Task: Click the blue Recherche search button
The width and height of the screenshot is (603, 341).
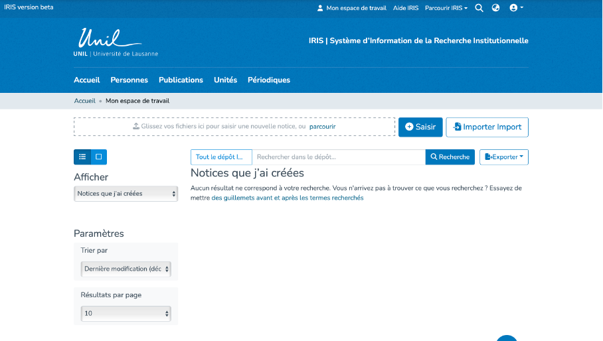Action: tap(450, 157)
